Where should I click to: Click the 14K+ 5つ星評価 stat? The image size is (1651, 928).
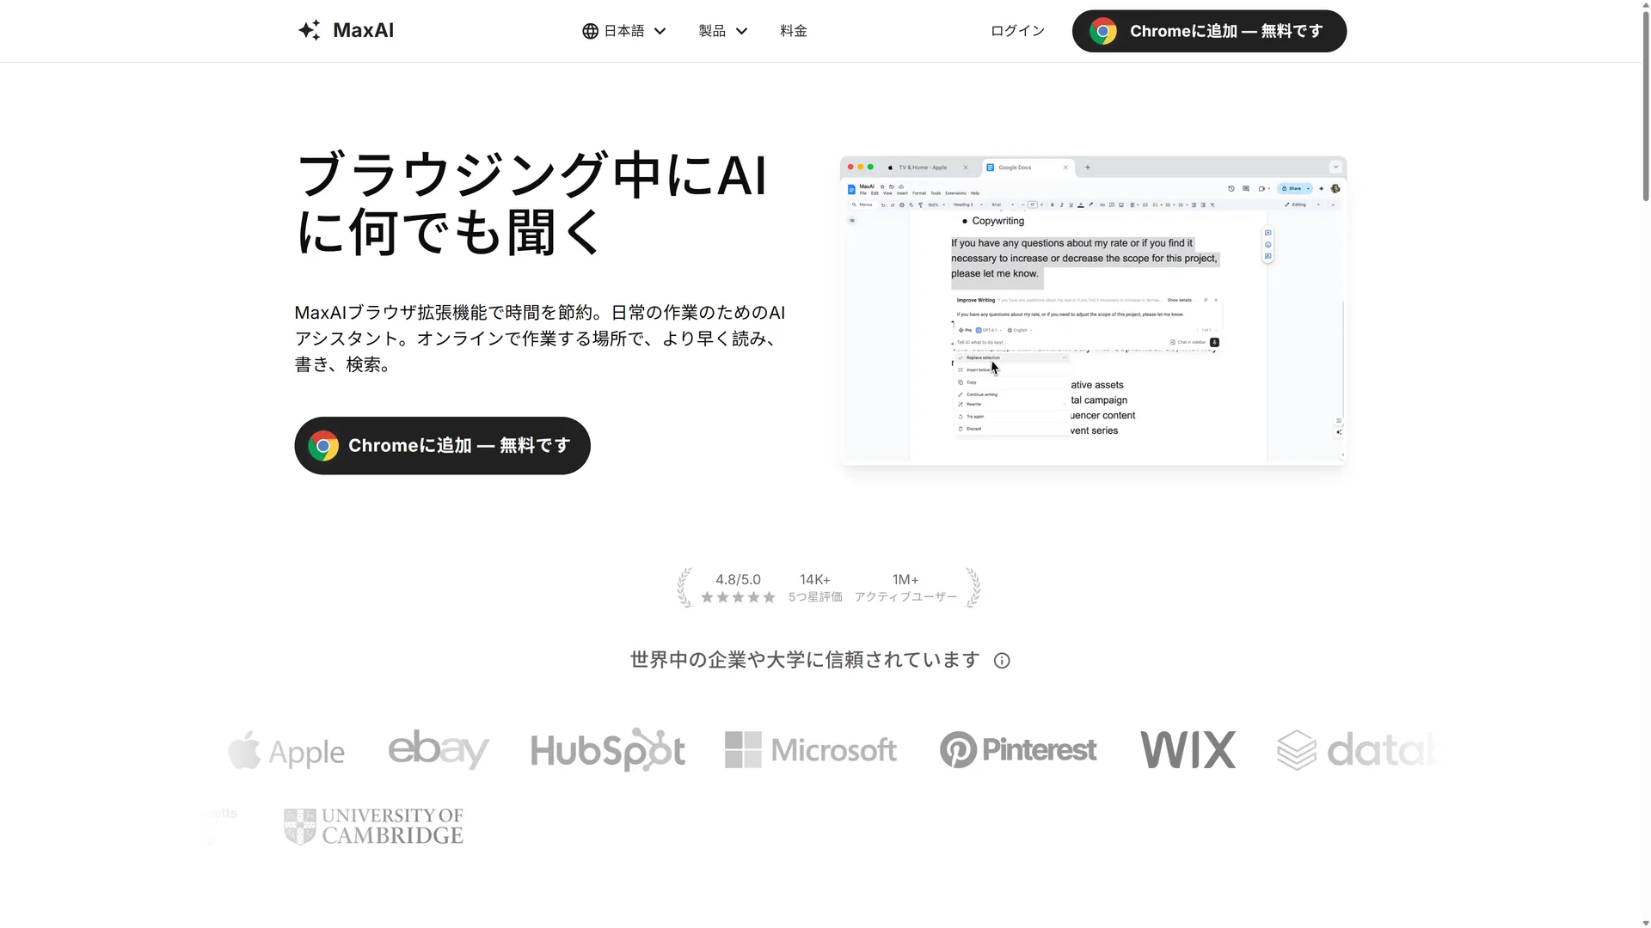(815, 588)
